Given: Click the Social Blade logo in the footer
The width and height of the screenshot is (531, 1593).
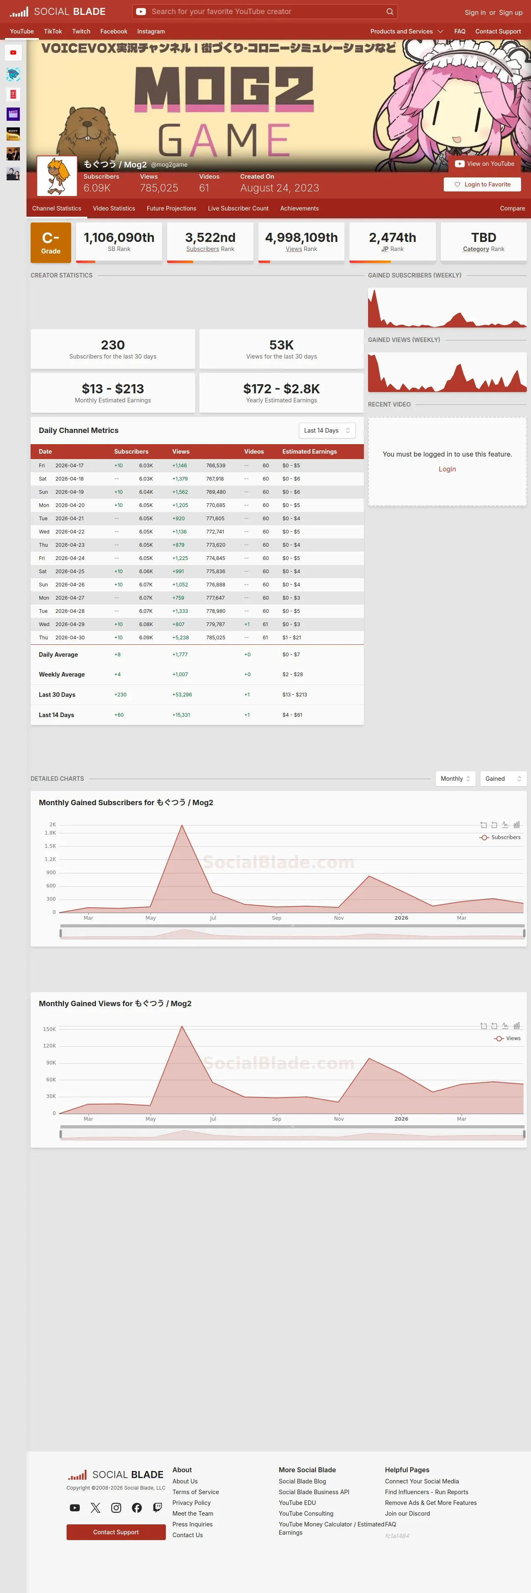Looking at the screenshot, I should 116,1475.
